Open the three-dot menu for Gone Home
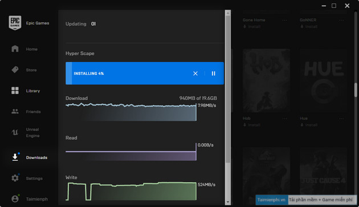 coord(284,20)
